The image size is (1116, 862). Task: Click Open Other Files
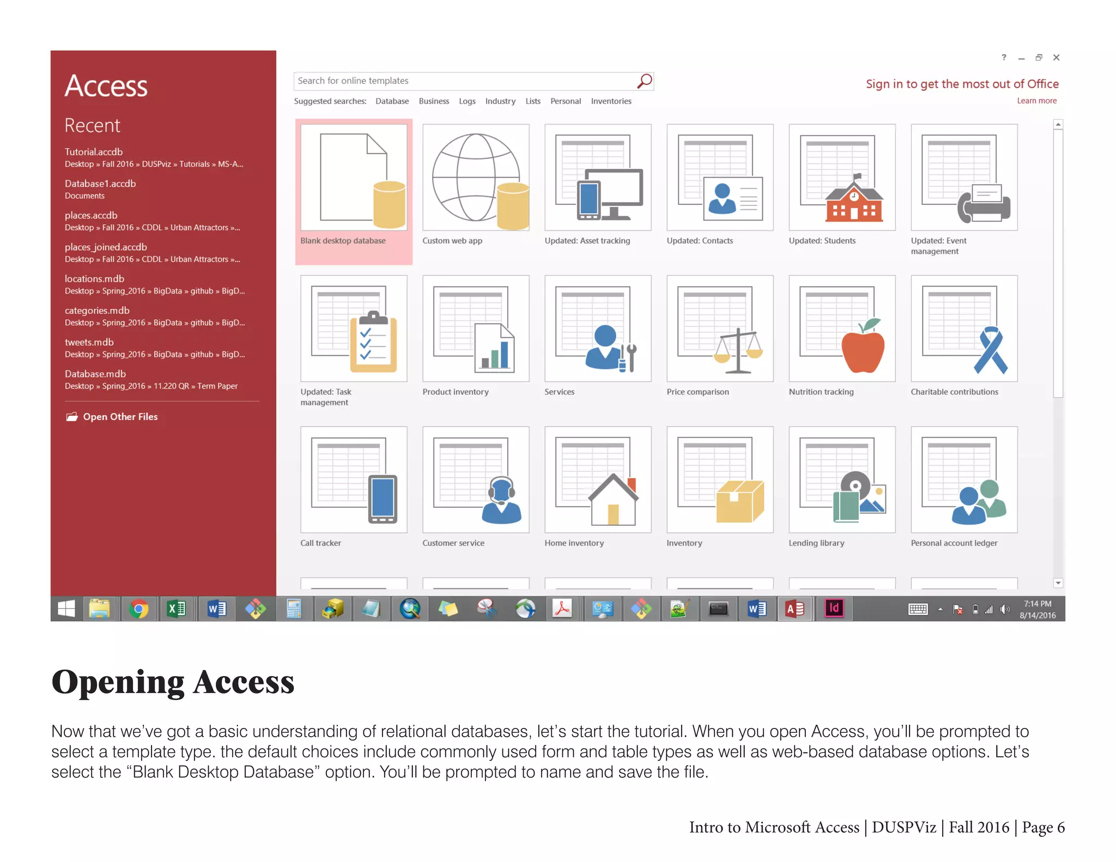(112, 417)
